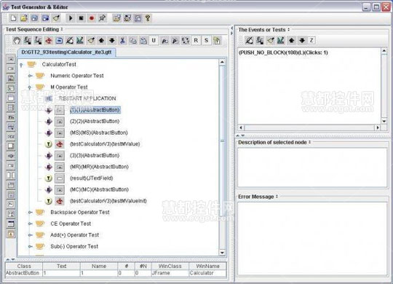The width and height of the screenshot is (393, 284).
Task: Expand the CE Operator Test node
Action: (x=30, y=224)
